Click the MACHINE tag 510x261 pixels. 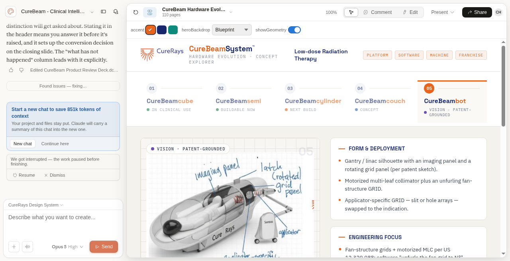(439, 55)
